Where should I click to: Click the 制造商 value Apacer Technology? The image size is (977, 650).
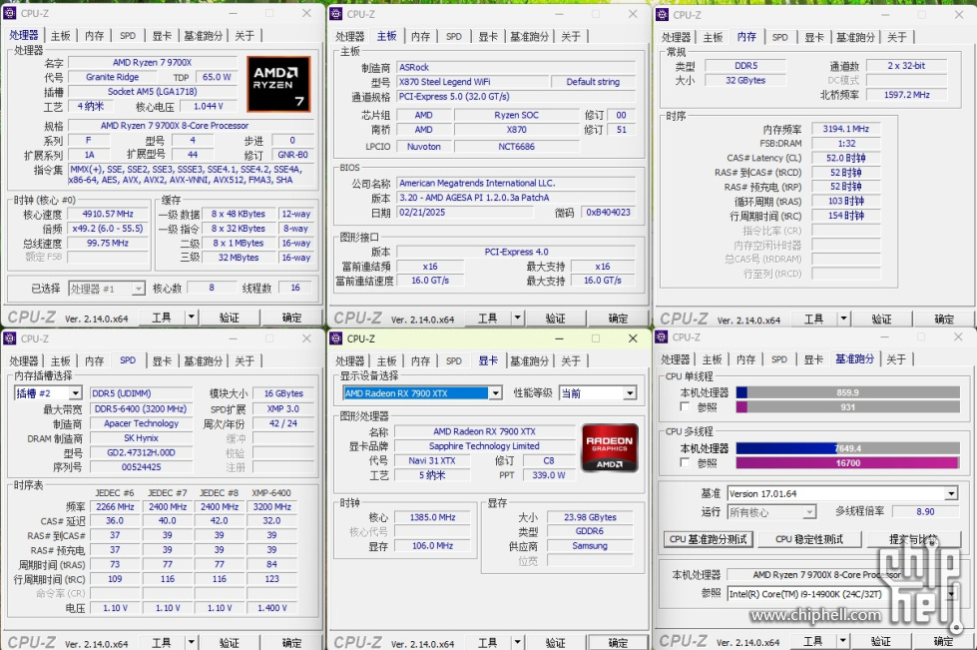[141, 423]
